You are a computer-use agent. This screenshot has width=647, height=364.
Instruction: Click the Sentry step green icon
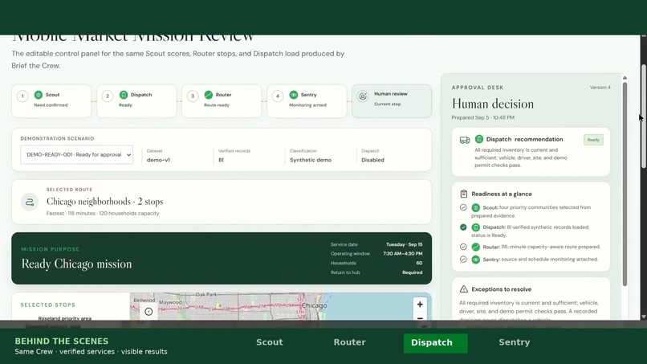pyautogui.click(x=293, y=95)
